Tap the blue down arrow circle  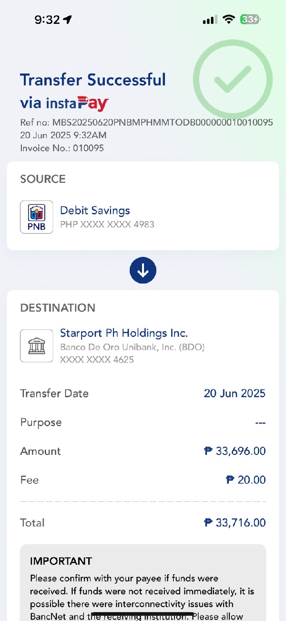coord(143,270)
